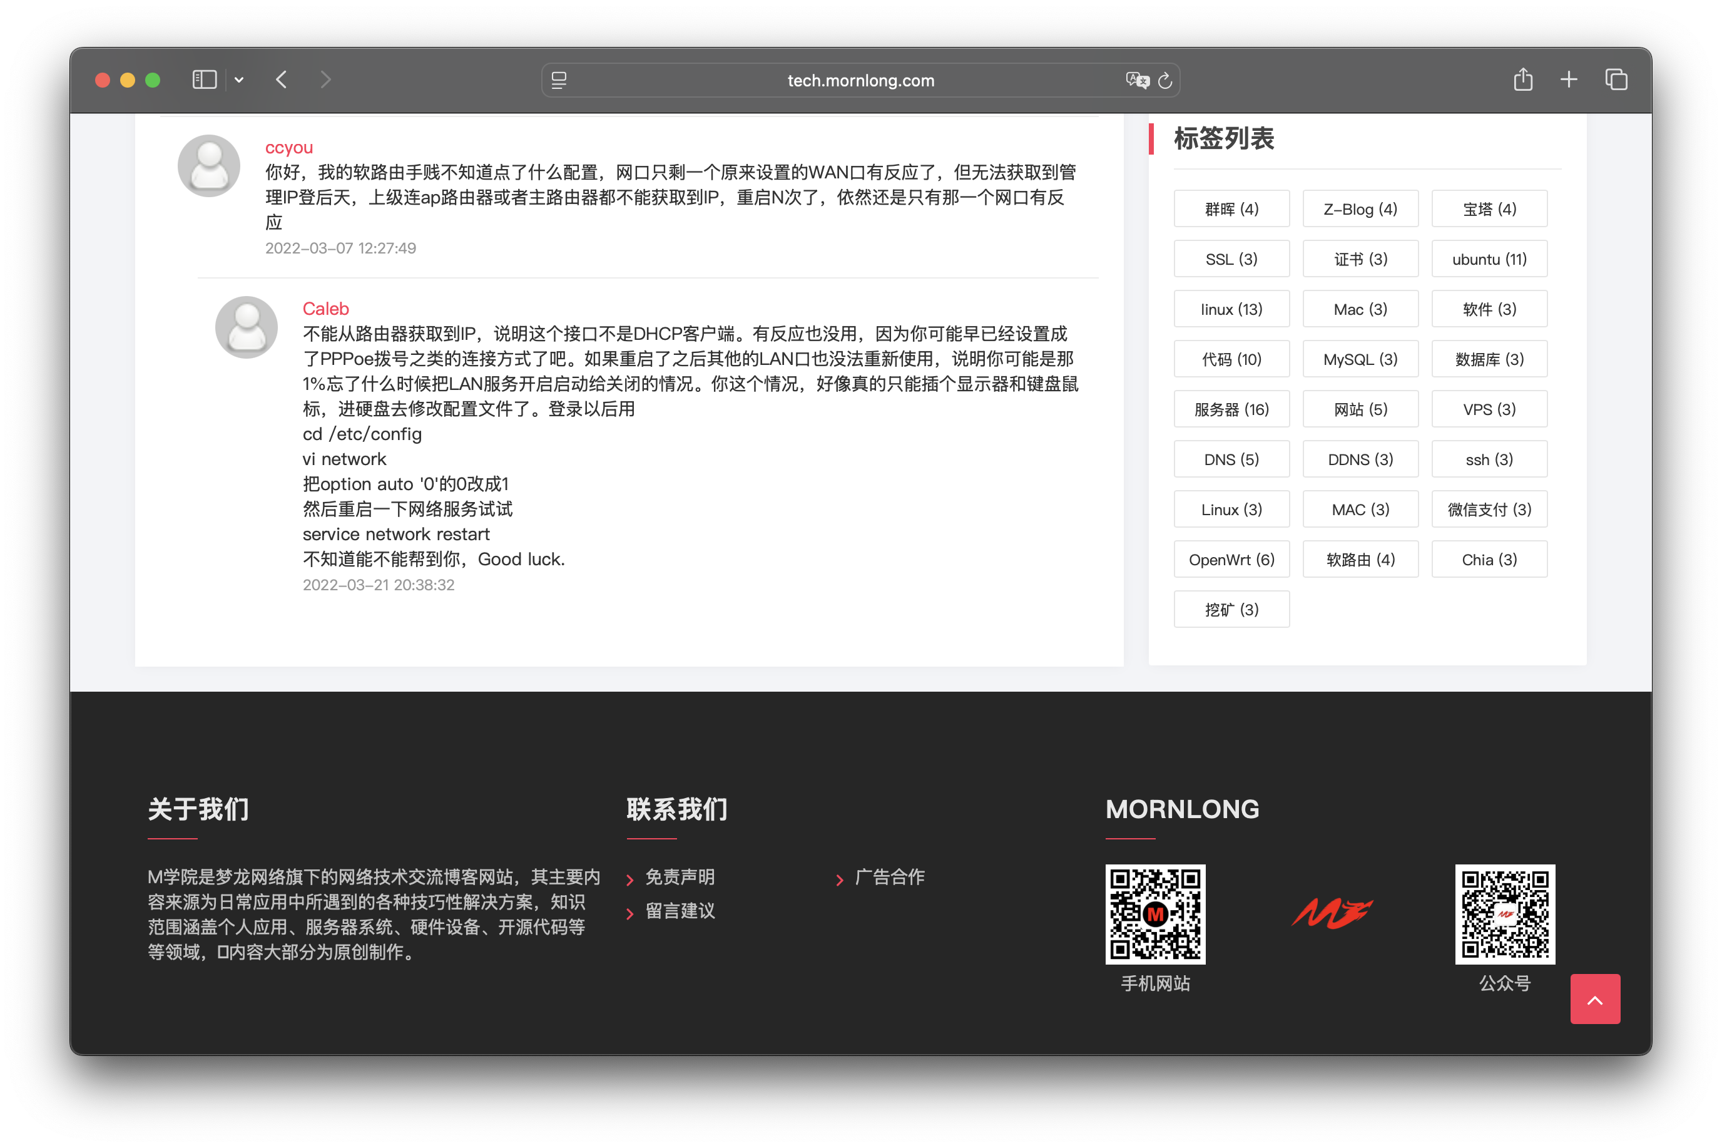
Task: Open the Share menu icon
Action: 1523,79
